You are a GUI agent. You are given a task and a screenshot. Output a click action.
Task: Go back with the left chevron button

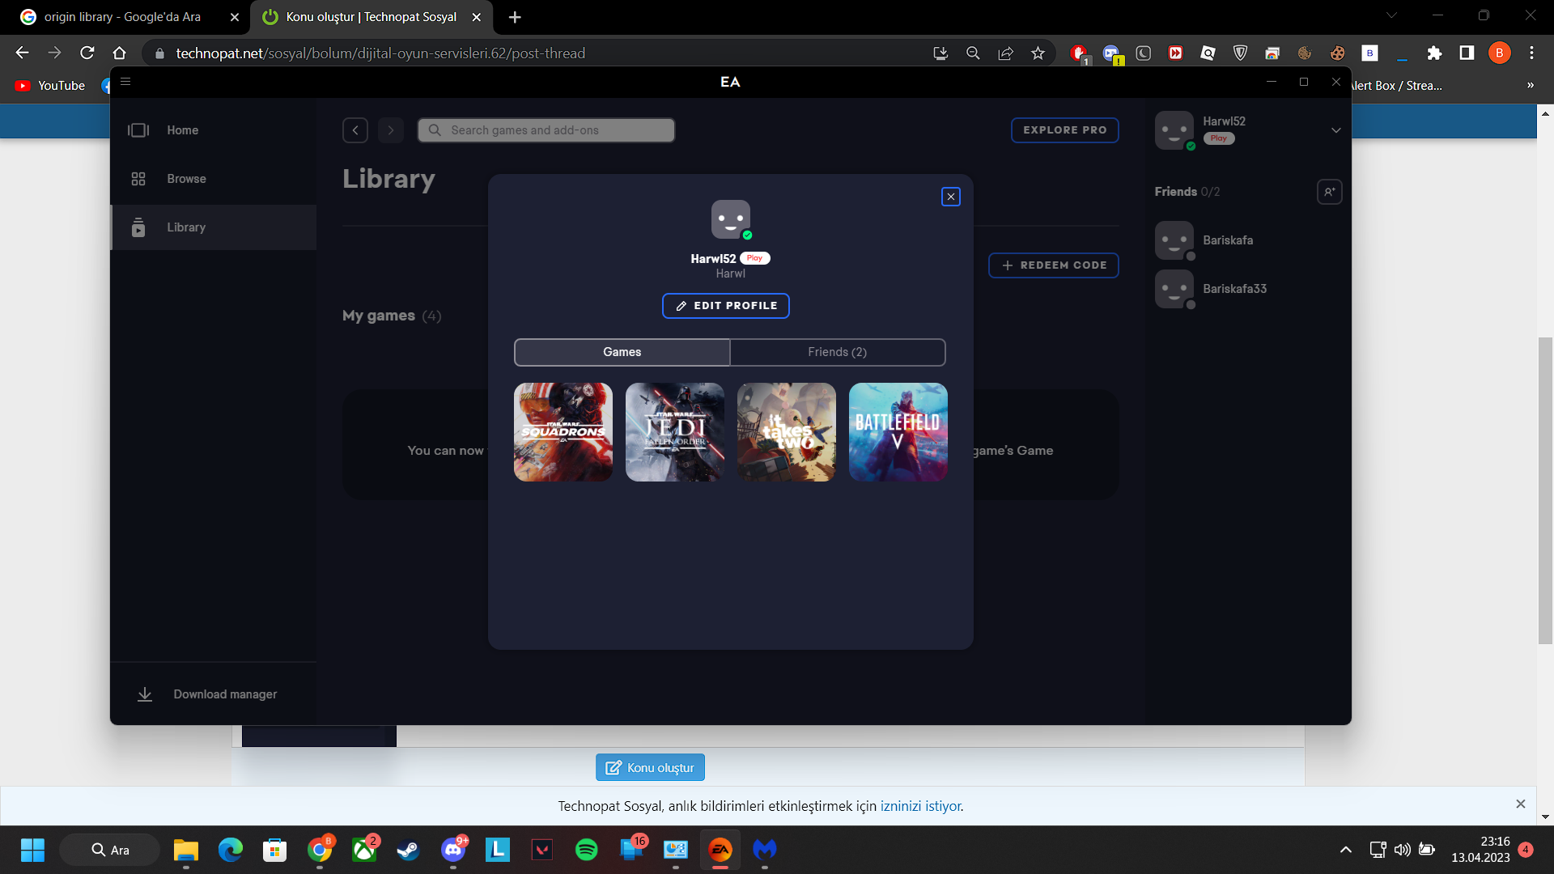355,130
